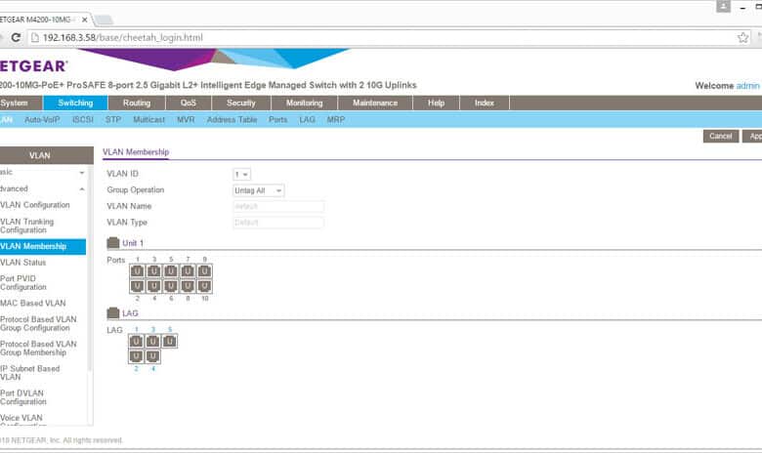Close the NETGEAR M4200-10MG browser tab
The width and height of the screenshot is (762, 453).
pos(85,20)
